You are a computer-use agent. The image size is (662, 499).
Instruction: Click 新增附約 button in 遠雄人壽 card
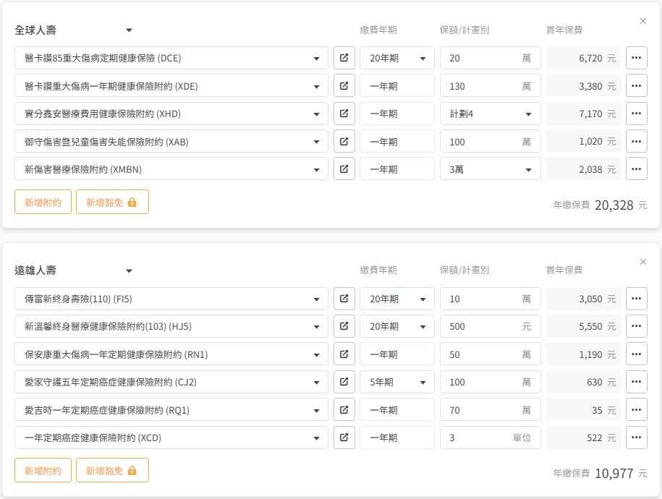(43, 470)
